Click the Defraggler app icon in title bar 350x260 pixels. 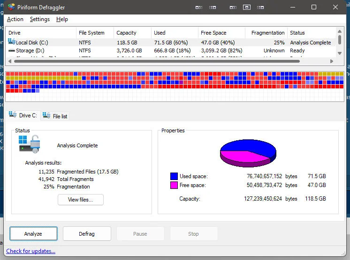point(11,7)
